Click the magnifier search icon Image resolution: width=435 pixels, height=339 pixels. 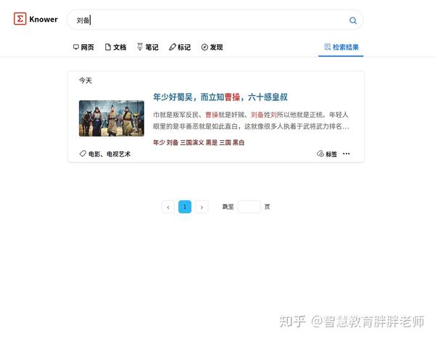tap(353, 20)
